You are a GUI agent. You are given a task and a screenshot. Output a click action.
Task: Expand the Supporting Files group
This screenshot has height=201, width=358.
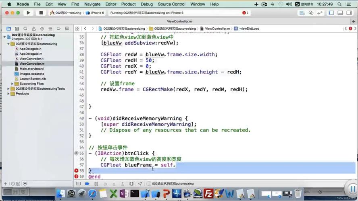(12, 84)
